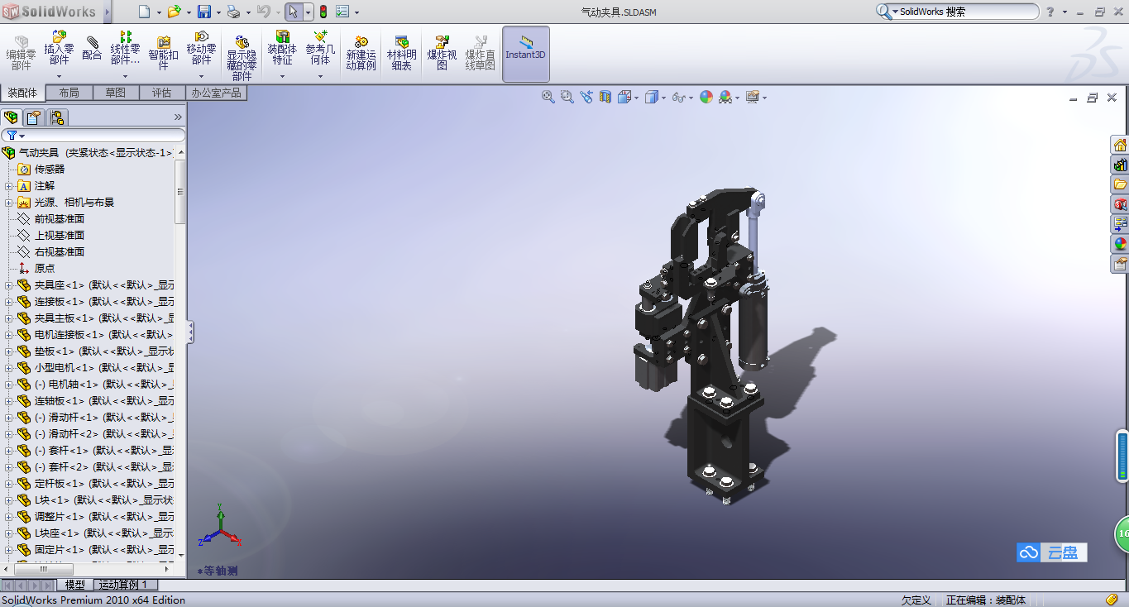Save the assembly with the floppy icon

click(x=204, y=12)
